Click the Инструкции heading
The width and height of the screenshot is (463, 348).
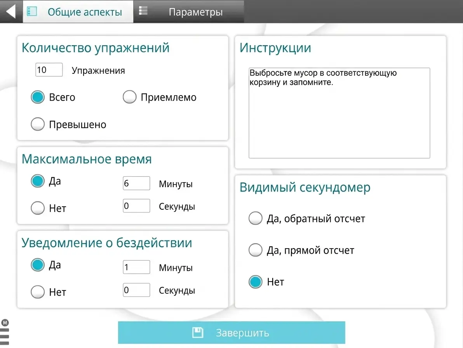pyautogui.click(x=275, y=48)
